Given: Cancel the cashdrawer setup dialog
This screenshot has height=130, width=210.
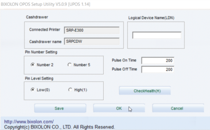Looking at the screenshot, I should coord(178,108).
